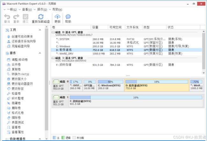Sort by the 可用空间 column header

pos(117,27)
